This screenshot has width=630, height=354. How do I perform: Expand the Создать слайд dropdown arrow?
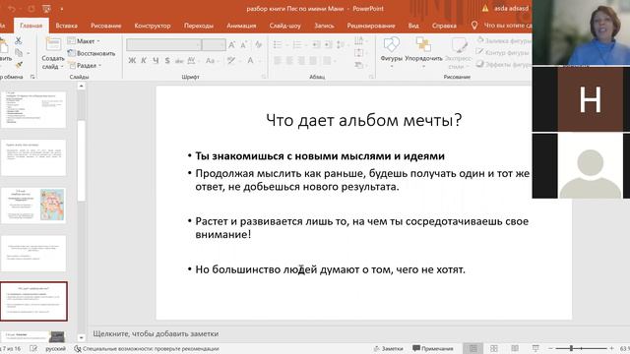click(62, 67)
